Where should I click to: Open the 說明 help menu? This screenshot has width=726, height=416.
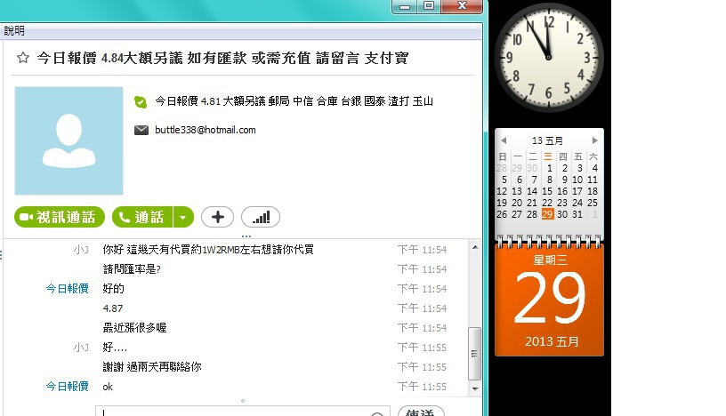pos(14,31)
